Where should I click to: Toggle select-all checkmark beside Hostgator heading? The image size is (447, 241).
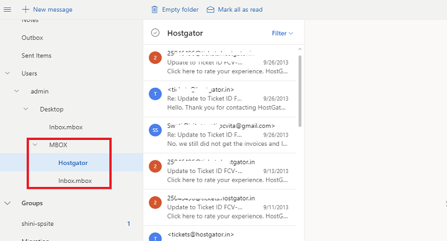point(155,33)
